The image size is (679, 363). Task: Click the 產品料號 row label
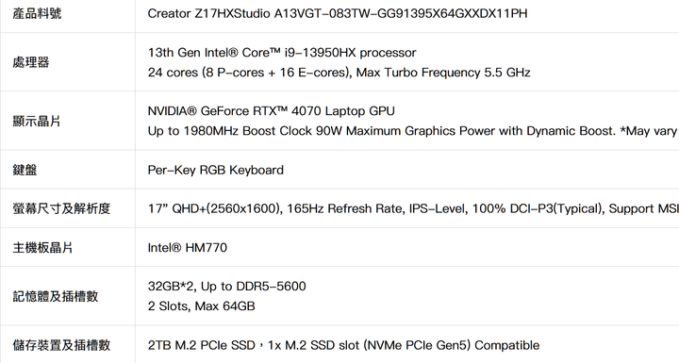click(x=37, y=13)
